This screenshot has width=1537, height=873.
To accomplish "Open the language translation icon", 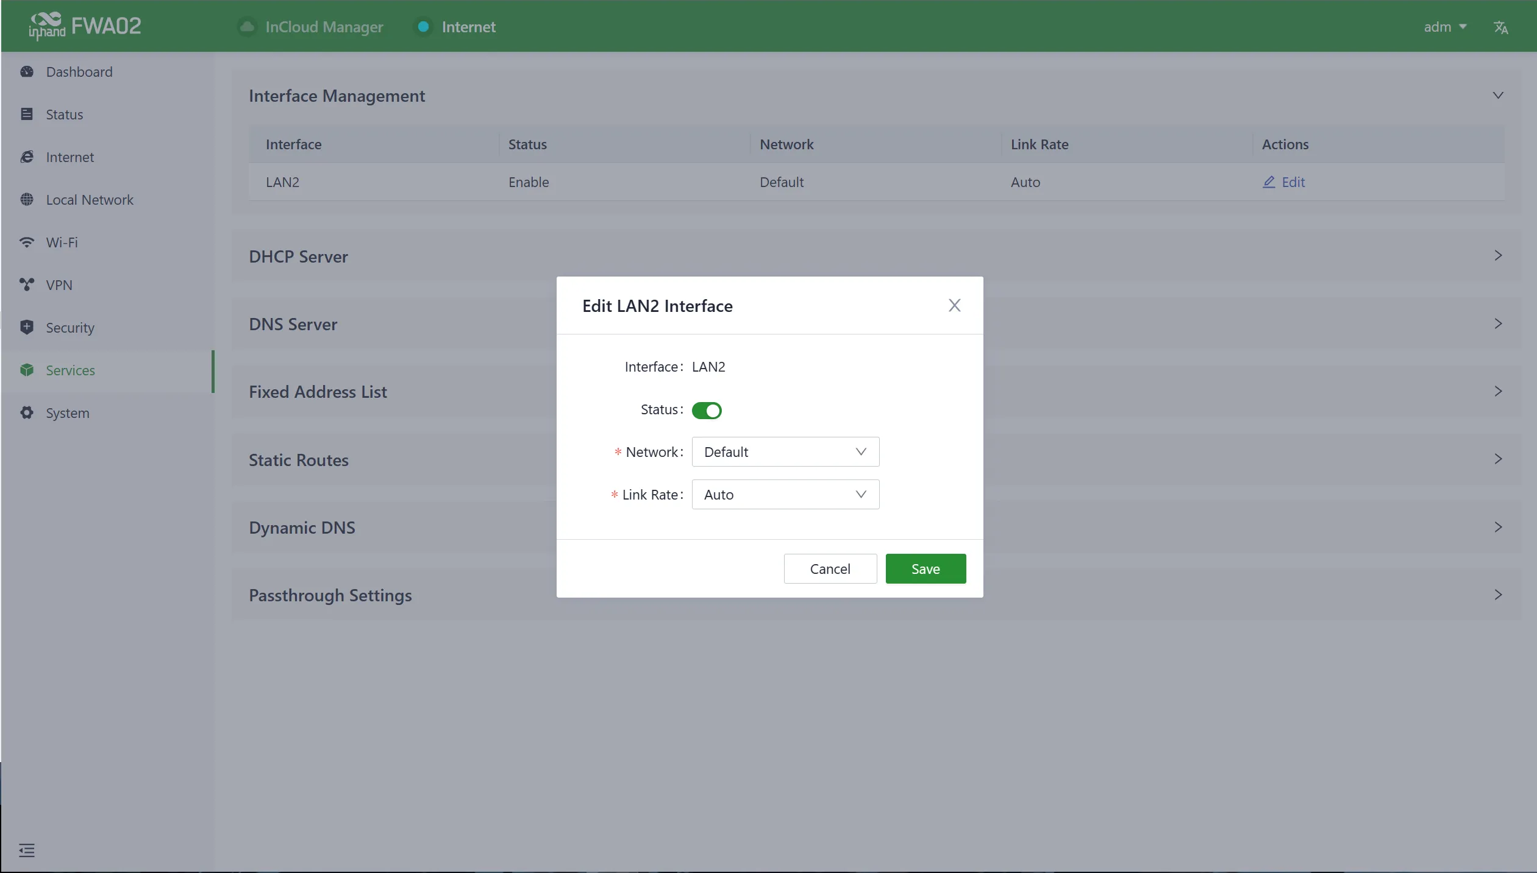I will (x=1500, y=27).
